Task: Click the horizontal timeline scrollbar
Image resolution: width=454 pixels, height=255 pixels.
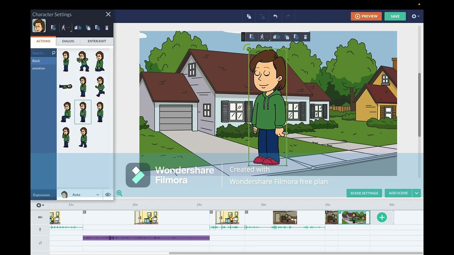Action: click(x=295, y=253)
